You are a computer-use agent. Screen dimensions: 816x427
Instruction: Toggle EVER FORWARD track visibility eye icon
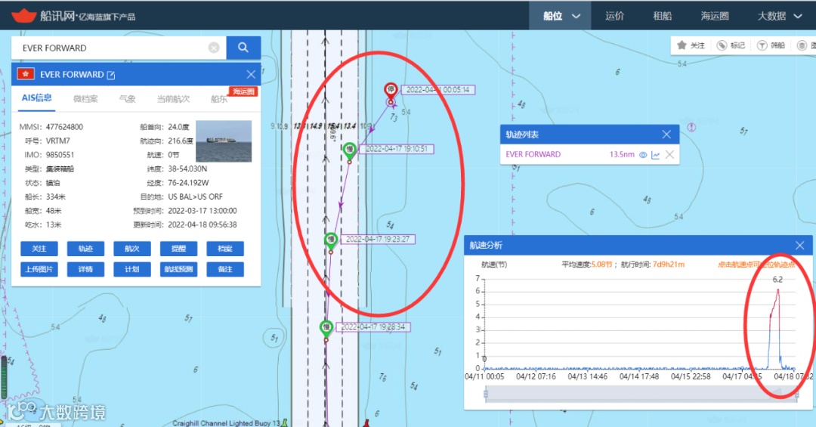(x=643, y=155)
